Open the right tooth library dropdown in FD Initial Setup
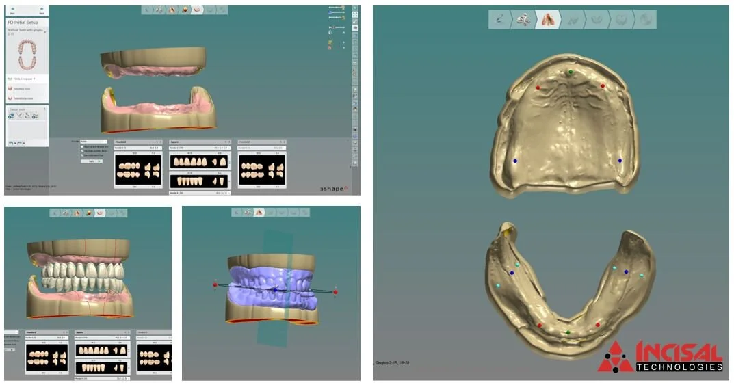734x385 pixels. pyautogui.click(x=262, y=148)
